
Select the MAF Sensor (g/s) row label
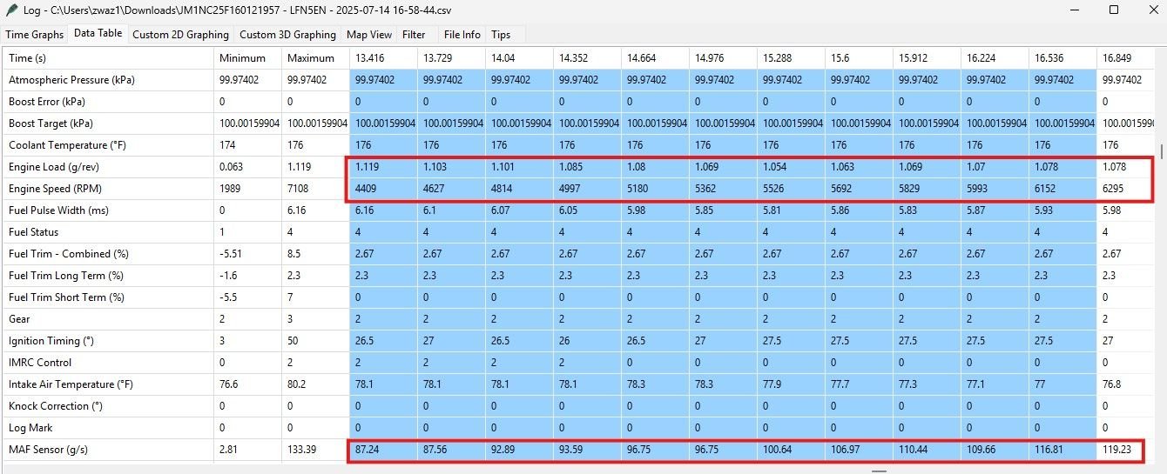[48, 450]
